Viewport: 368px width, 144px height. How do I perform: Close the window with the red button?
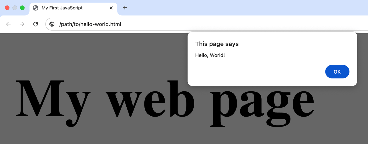click(7, 8)
